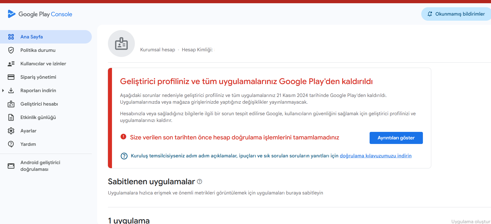
Task: Click the Sabitlenen uygulamalar heading
Action: [151, 182]
